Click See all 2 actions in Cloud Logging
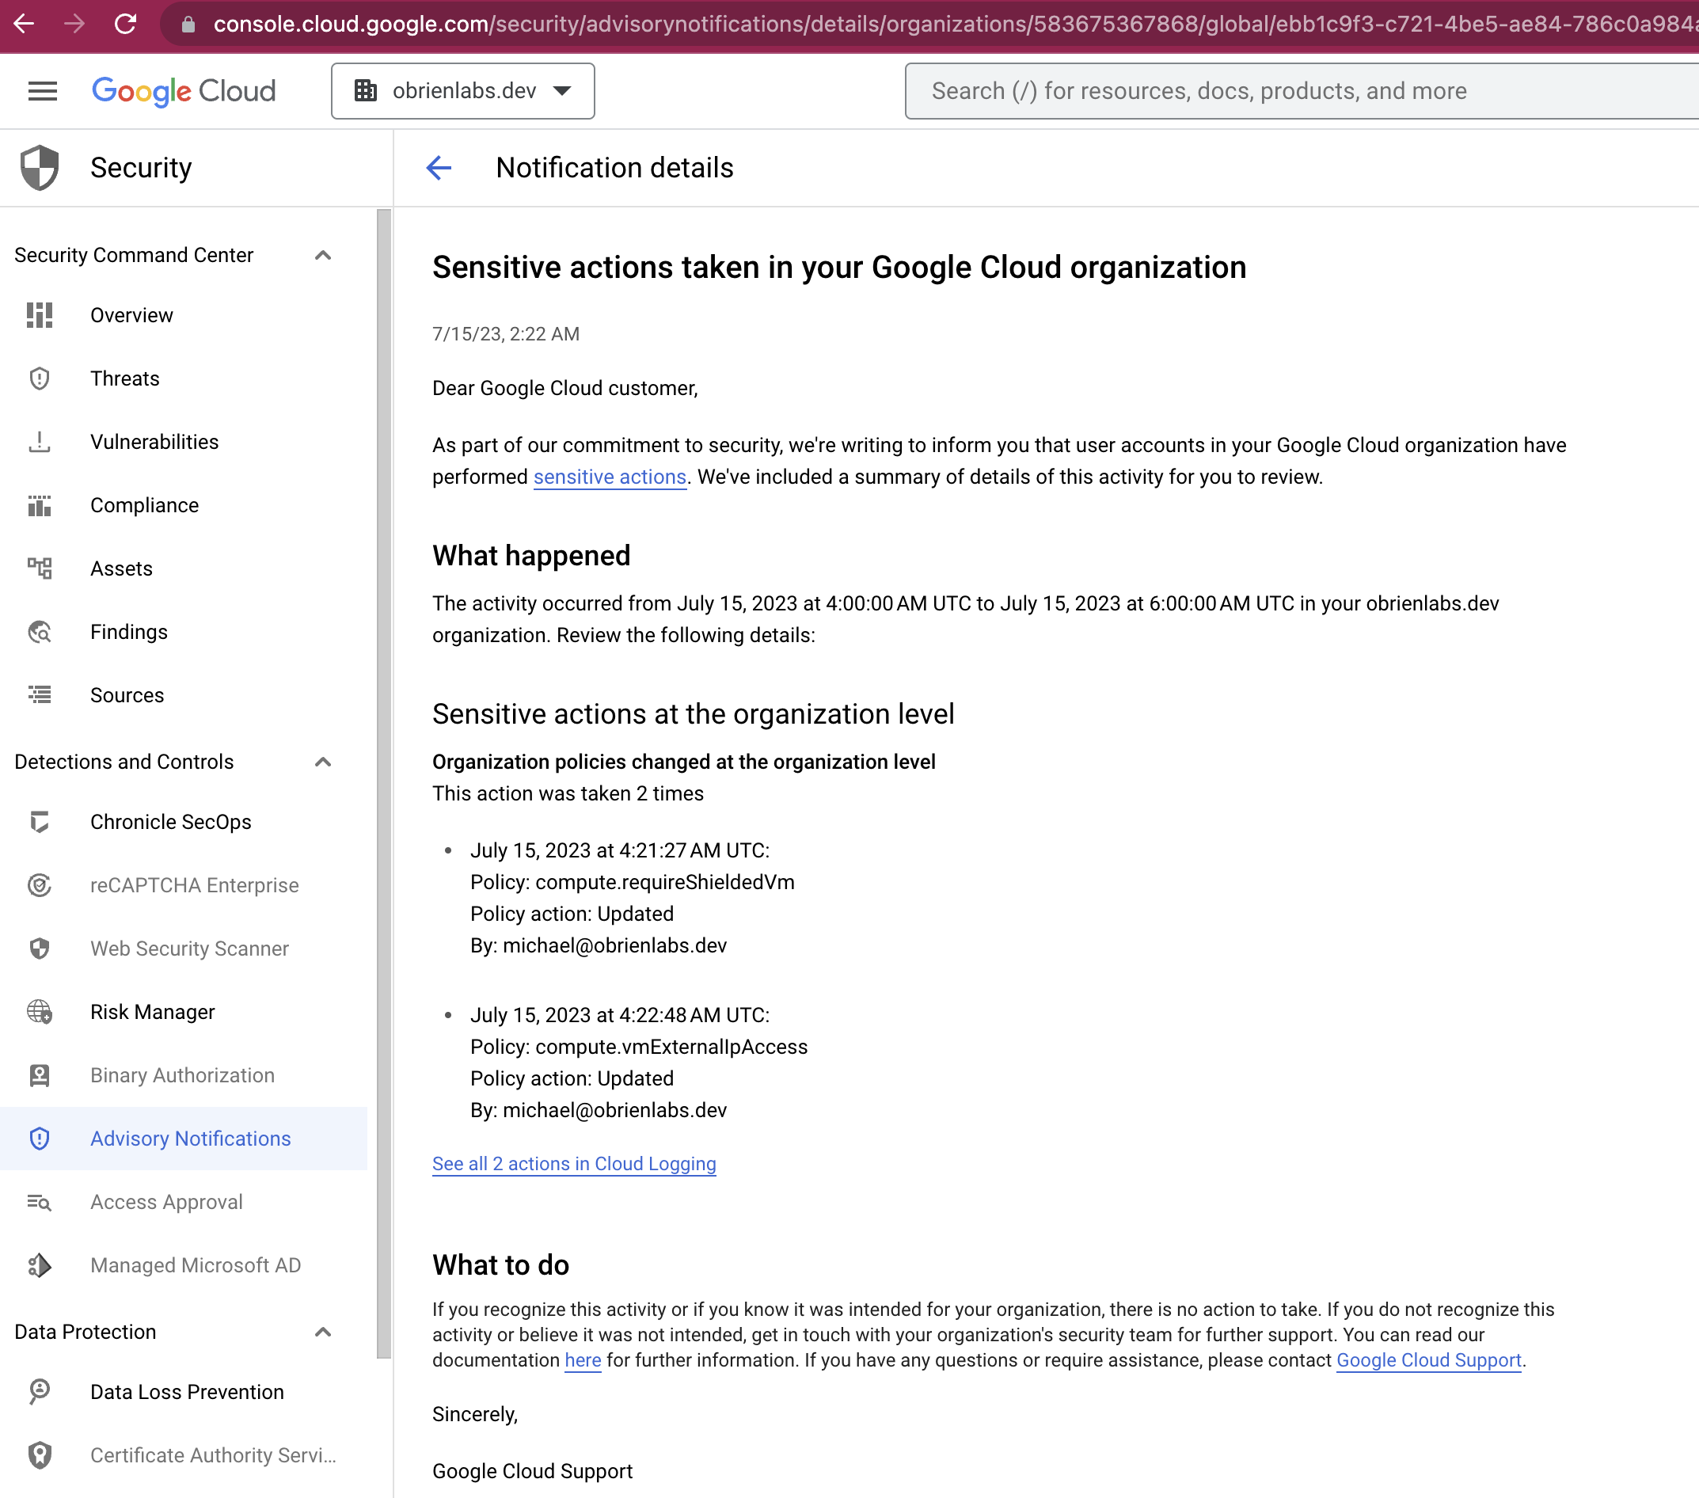This screenshot has height=1498, width=1699. tap(573, 1163)
